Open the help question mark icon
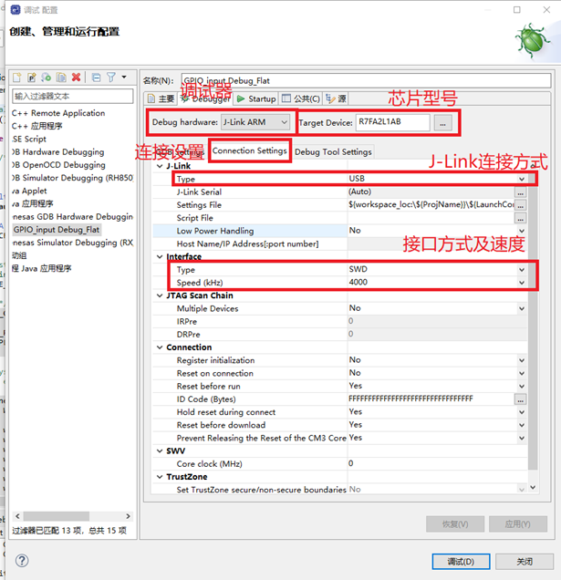The height and width of the screenshot is (580, 561). click(x=22, y=561)
